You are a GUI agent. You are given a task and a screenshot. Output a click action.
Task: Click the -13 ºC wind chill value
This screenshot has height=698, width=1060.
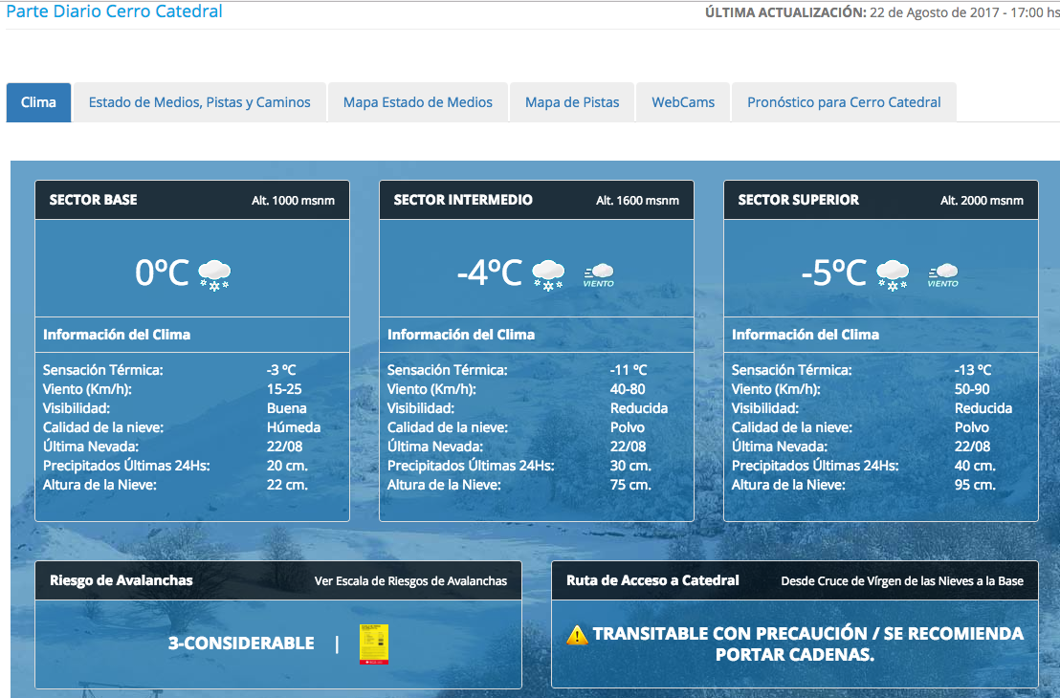tap(973, 370)
